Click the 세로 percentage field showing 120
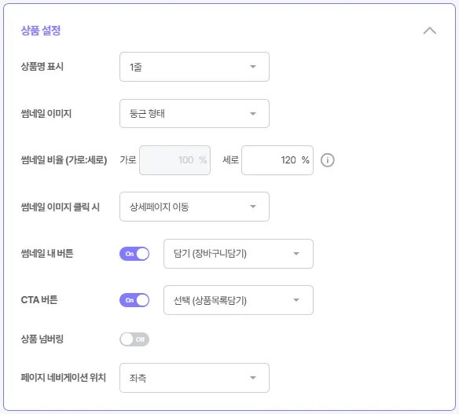Viewport: 459px width, 414px height. (277, 160)
